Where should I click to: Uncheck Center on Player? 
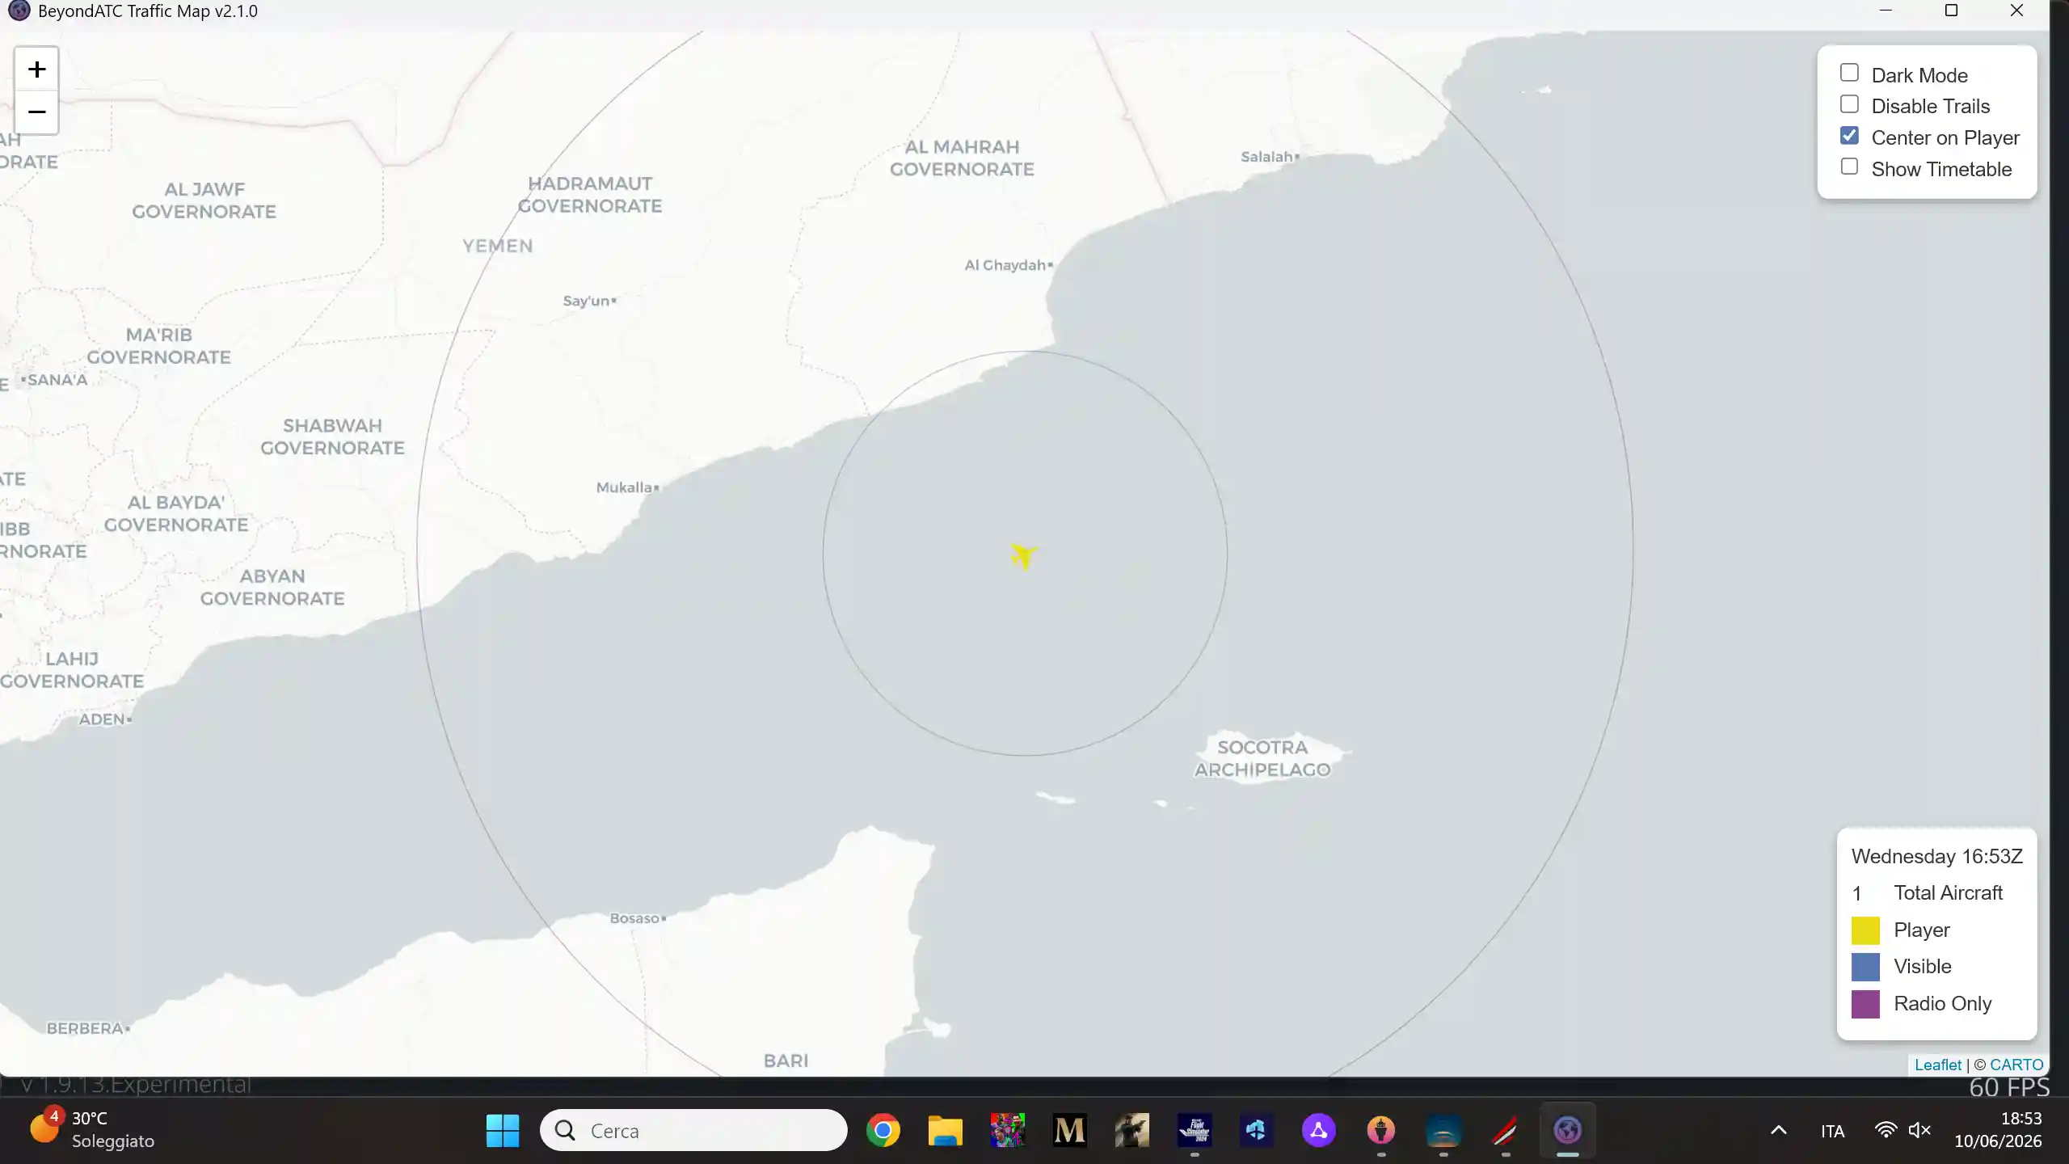[x=1849, y=136]
